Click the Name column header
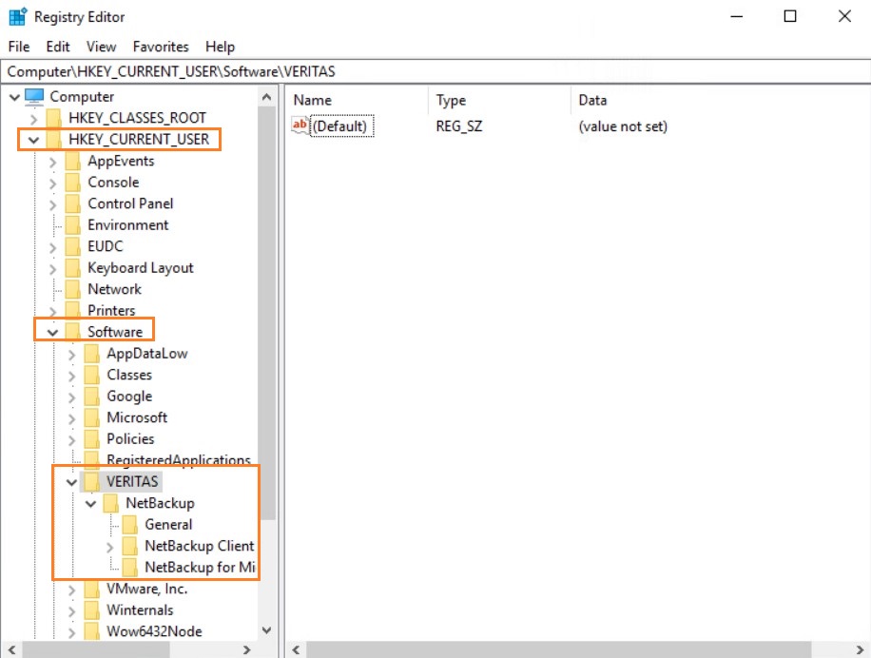Image resolution: width=871 pixels, height=658 pixels. pyautogui.click(x=358, y=101)
